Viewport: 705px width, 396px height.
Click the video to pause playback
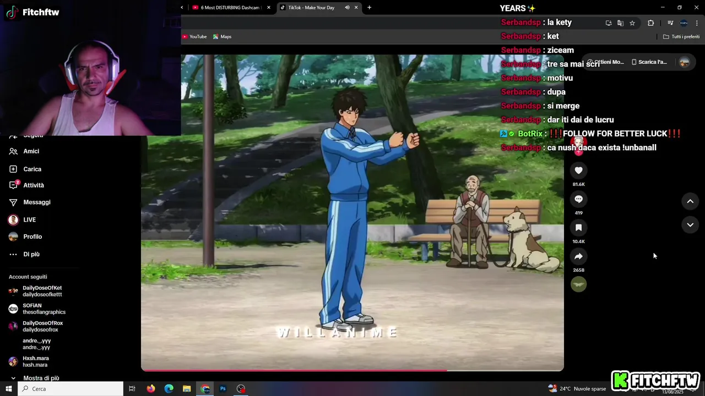[x=352, y=212]
